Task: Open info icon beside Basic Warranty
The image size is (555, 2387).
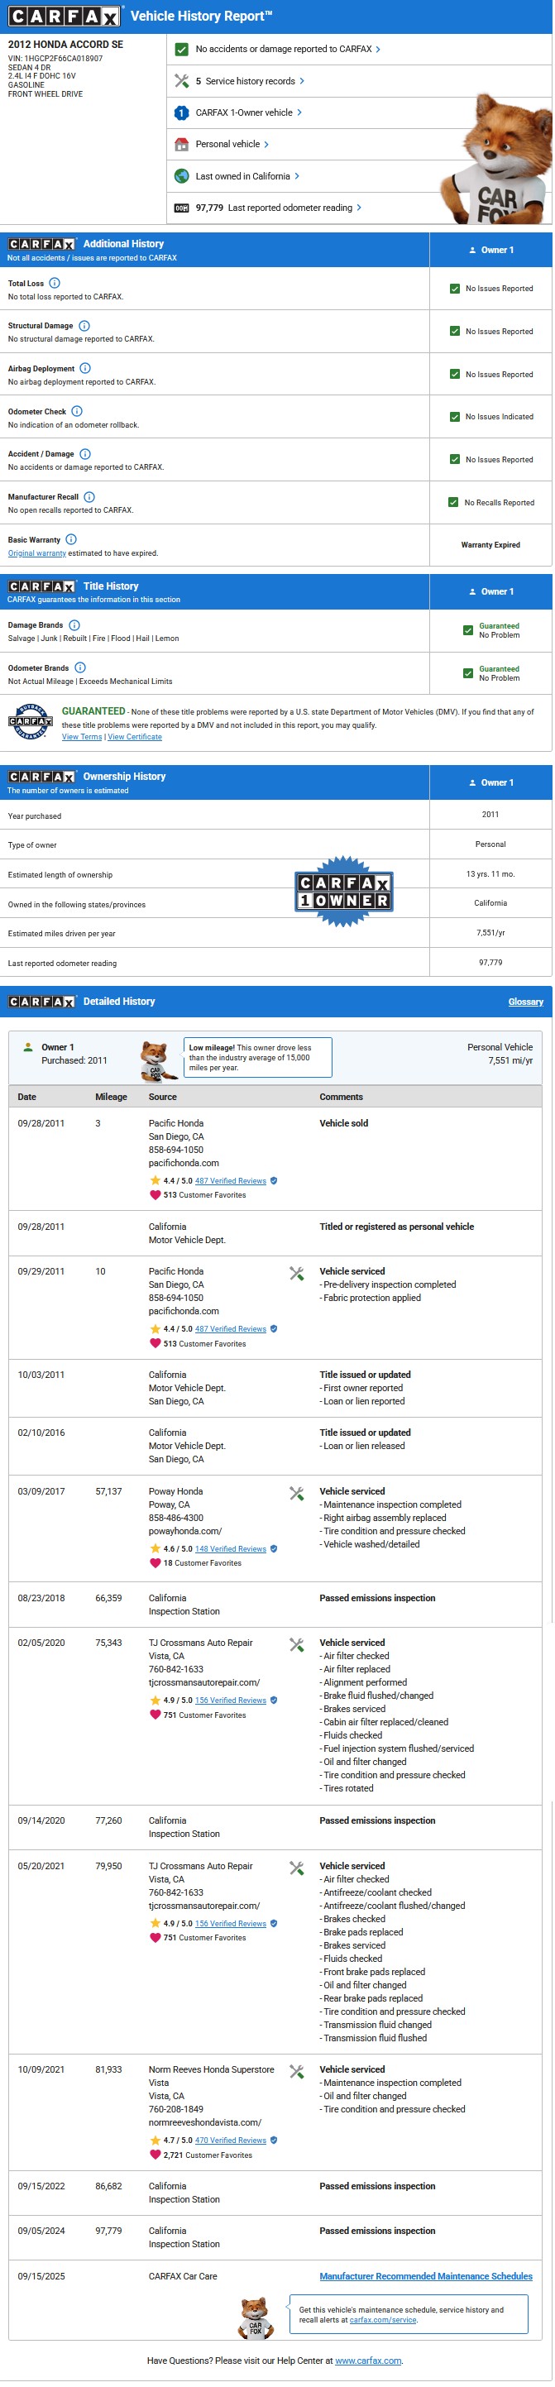Action: 71,539
